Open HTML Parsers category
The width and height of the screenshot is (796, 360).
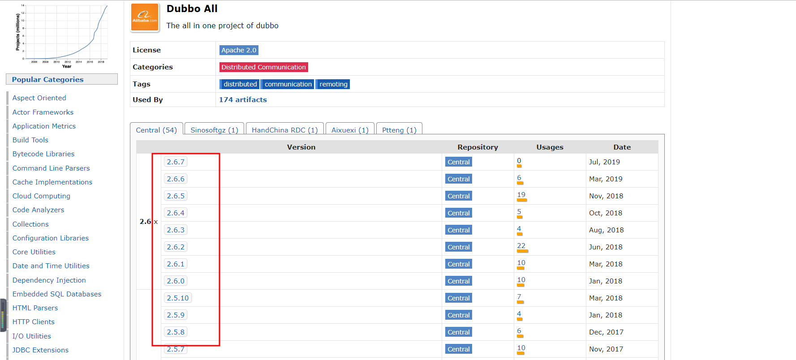click(35, 308)
